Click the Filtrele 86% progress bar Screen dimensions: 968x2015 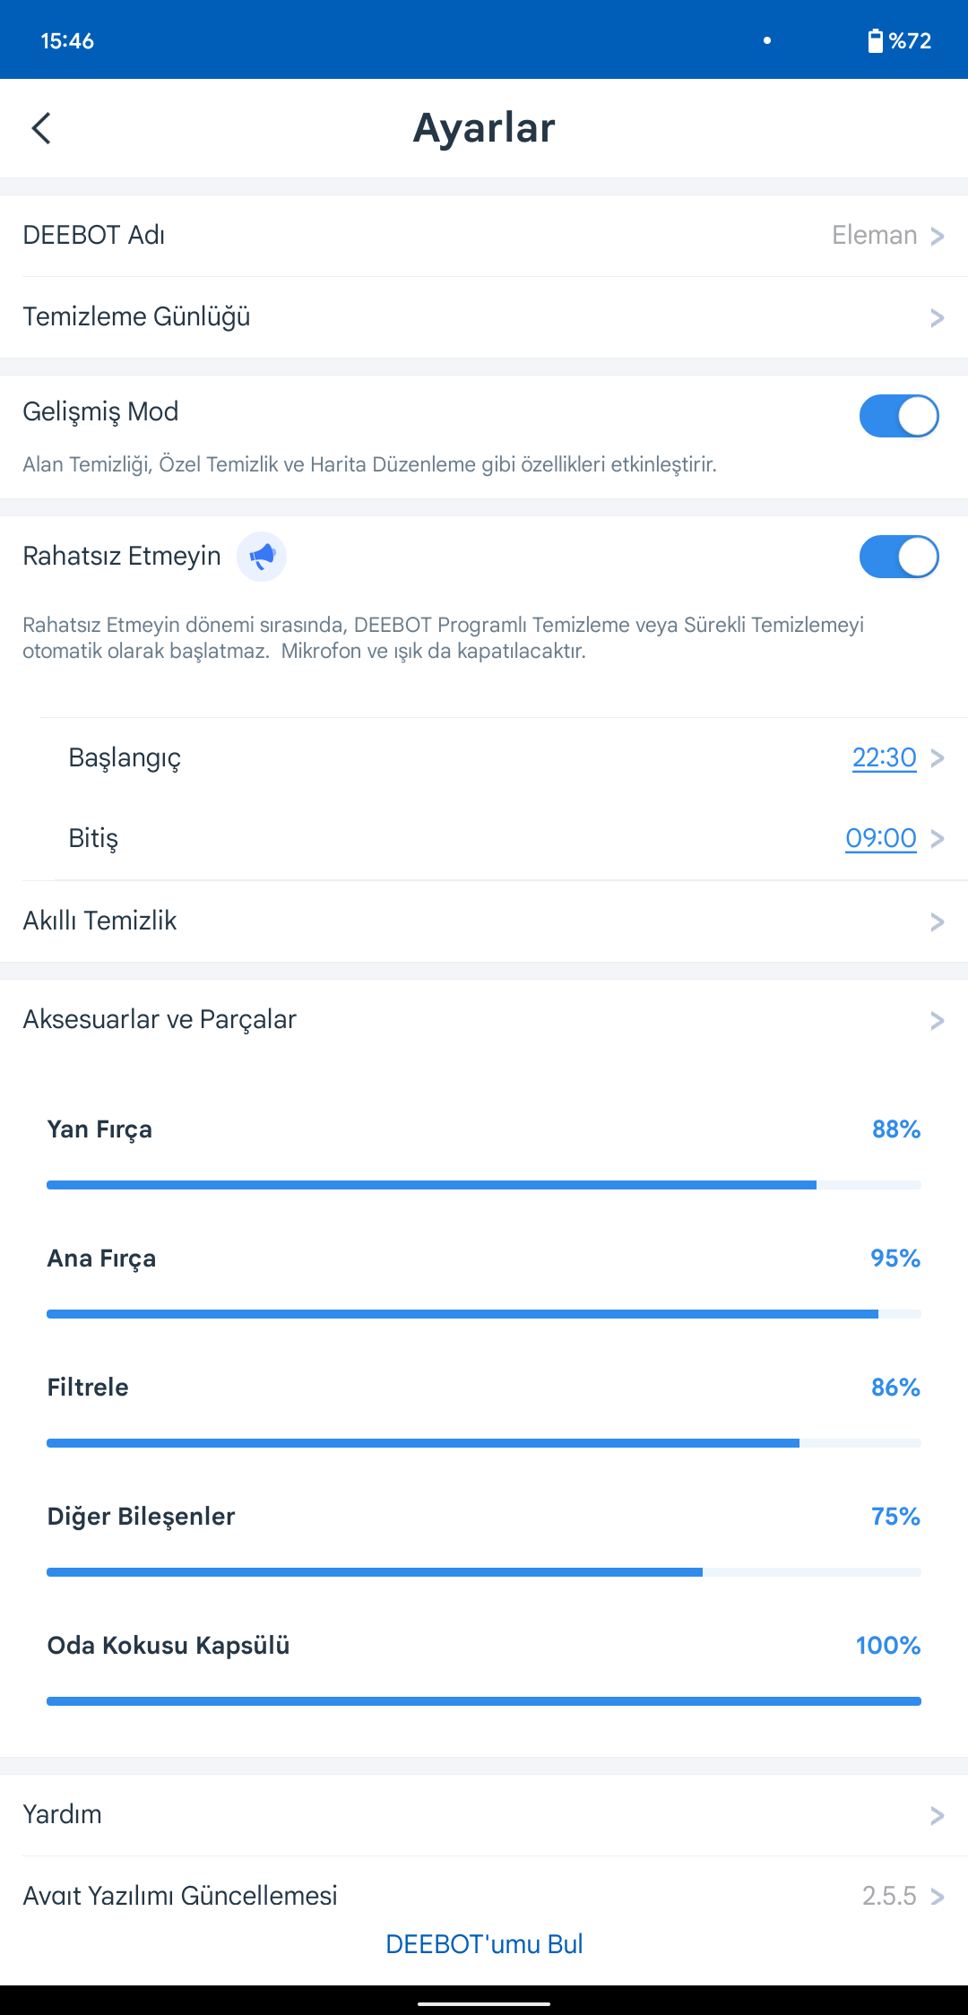pyautogui.click(x=484, y=1443)
